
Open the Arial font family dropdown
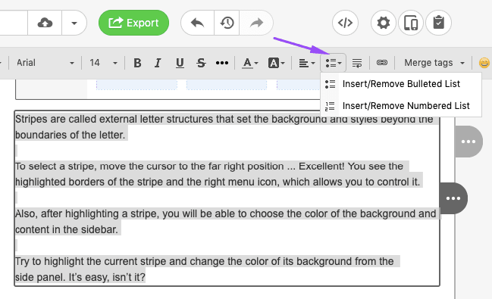point(45,63)
